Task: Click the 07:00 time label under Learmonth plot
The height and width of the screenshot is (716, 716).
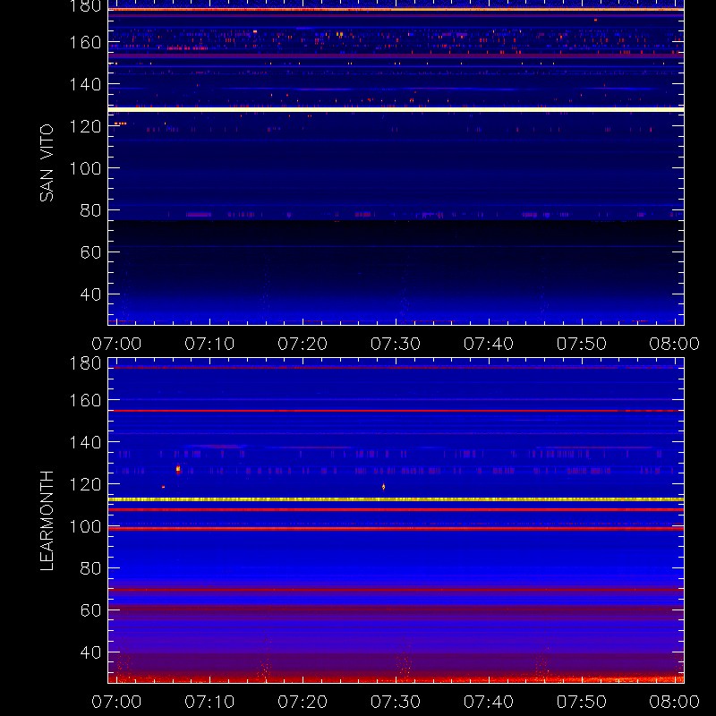Action: pos(116,702)
